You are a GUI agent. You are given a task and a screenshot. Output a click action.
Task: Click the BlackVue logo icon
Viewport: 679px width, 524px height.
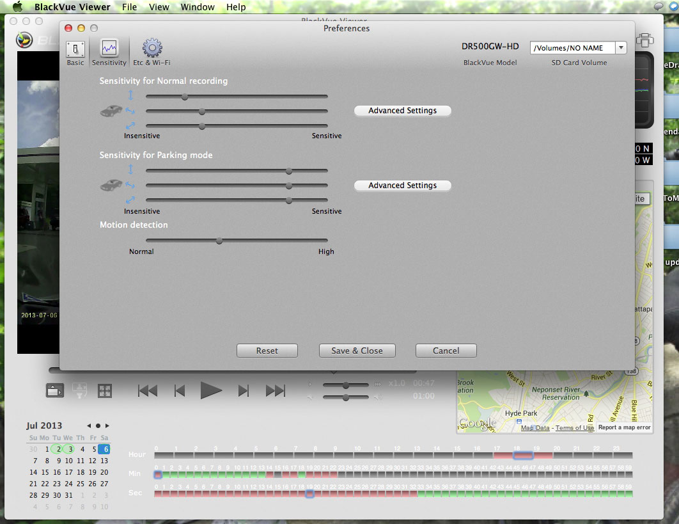[x=25, y=40]
